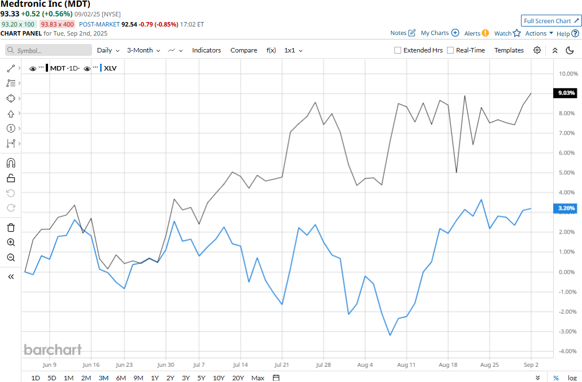Screen dimensions: 582x382
Task: Collapse the drawing tools sidebar
Action: (11, 277)
